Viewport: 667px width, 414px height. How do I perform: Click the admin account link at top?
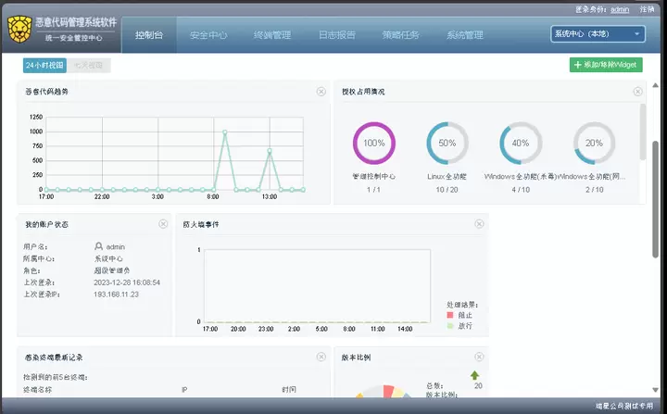coord(620,8)
